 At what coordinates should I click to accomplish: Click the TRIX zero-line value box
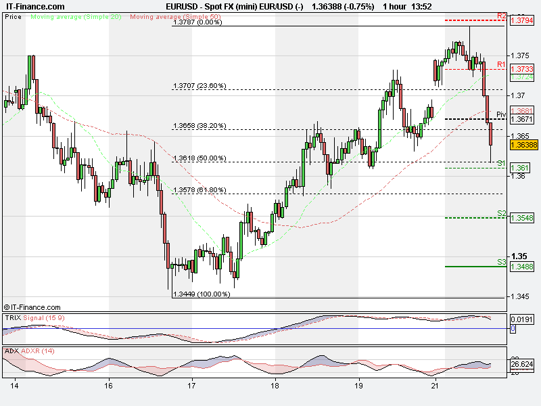[513, 328]
